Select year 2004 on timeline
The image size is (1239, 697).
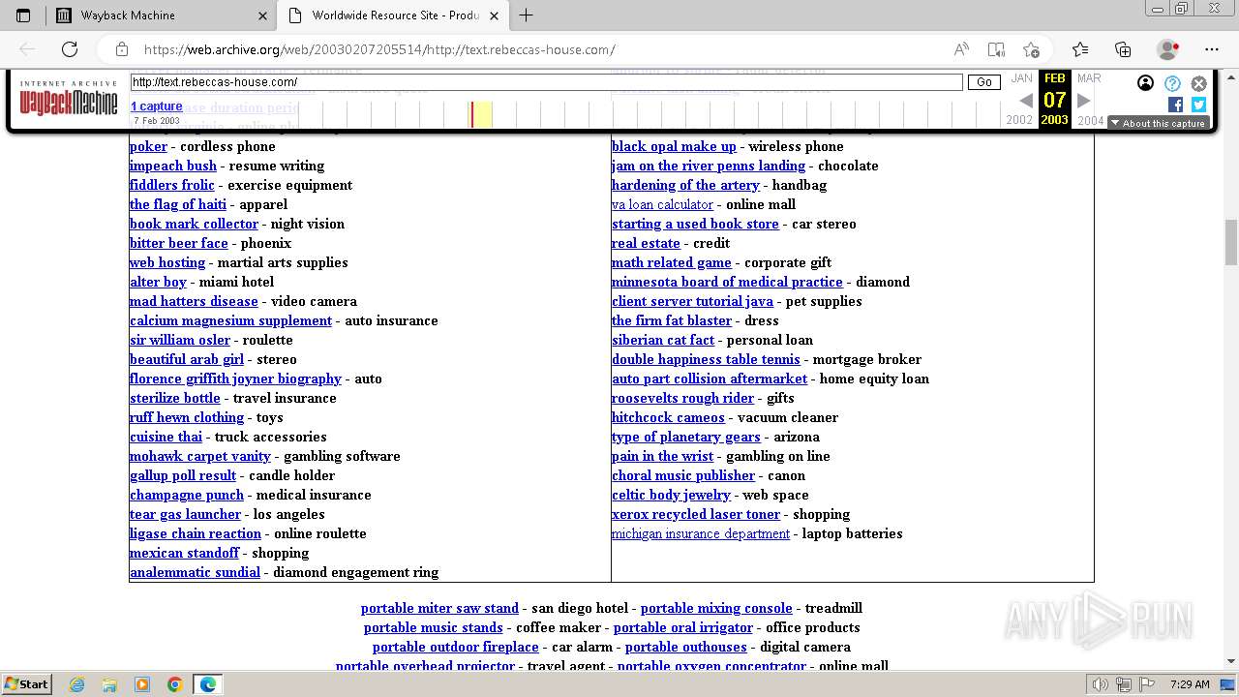1091,120
